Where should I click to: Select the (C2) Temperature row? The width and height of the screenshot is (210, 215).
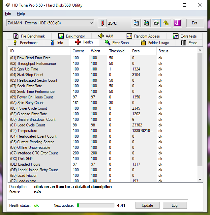(93, 131)
